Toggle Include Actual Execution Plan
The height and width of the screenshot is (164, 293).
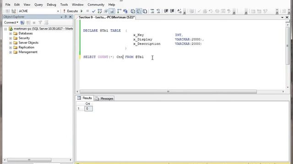point(119,11)
